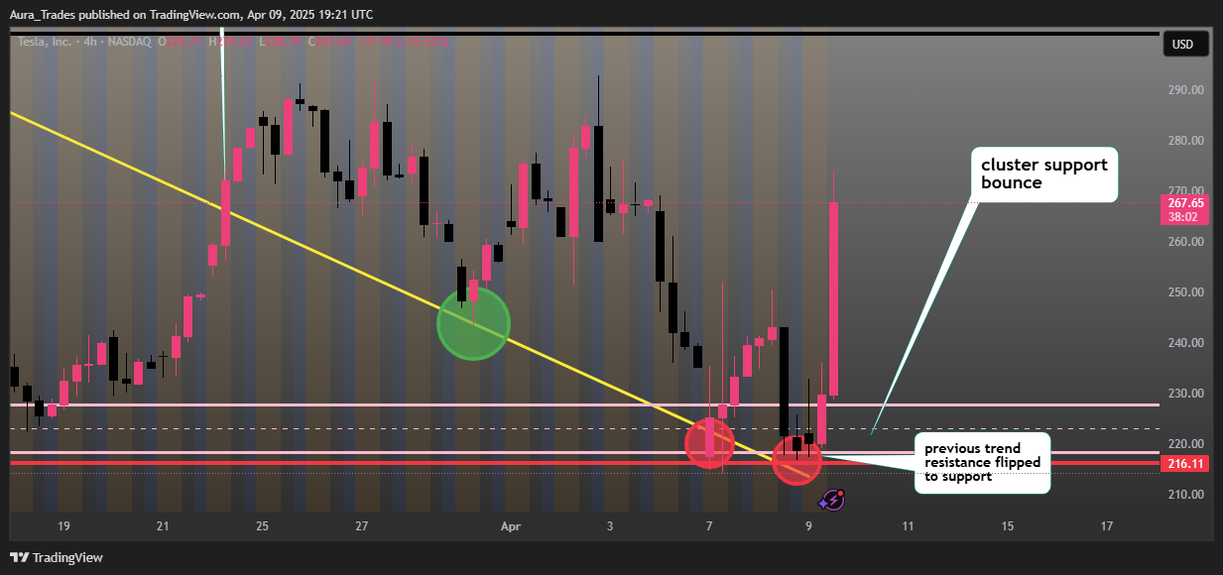Screen dimensions: 1223x575
Task: Click the 4h interval label in legend
Action: tap(92, 42)
